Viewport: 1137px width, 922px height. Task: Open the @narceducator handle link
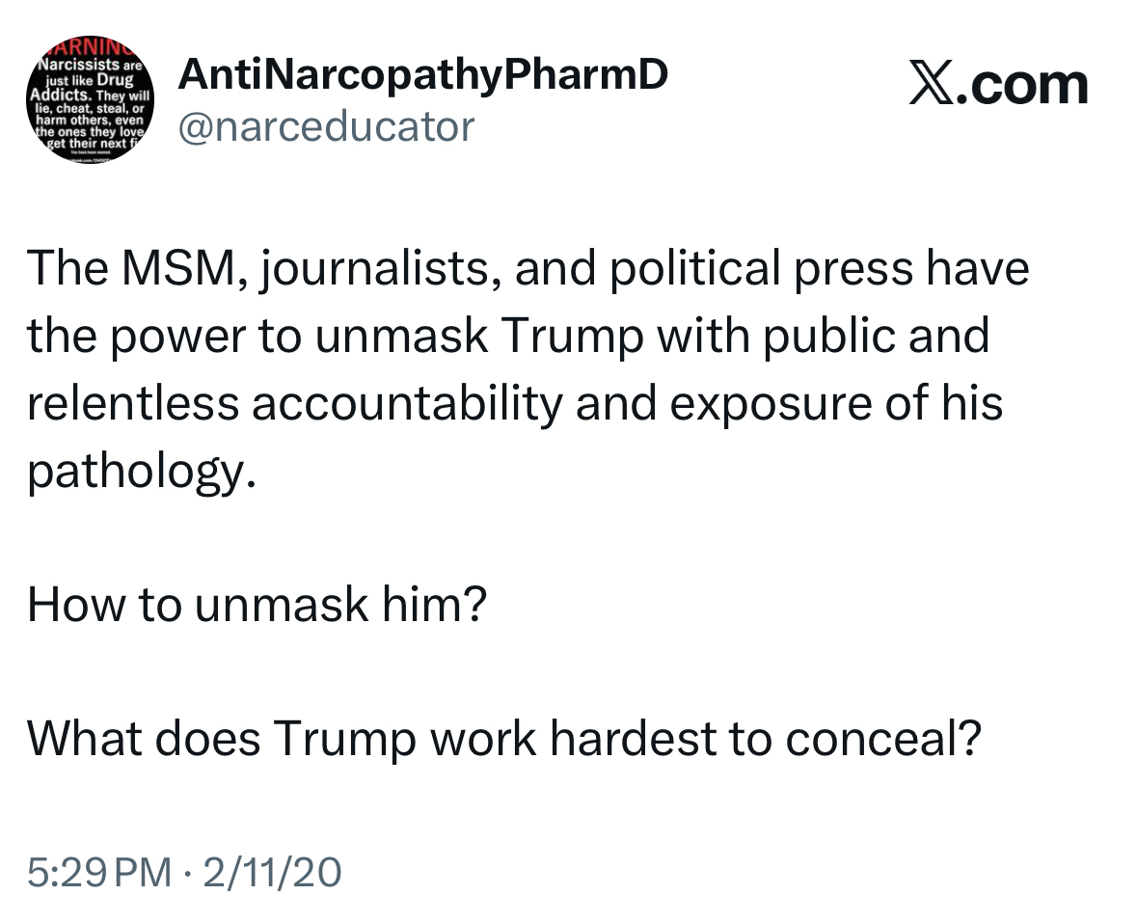click(x=326, y=125)
